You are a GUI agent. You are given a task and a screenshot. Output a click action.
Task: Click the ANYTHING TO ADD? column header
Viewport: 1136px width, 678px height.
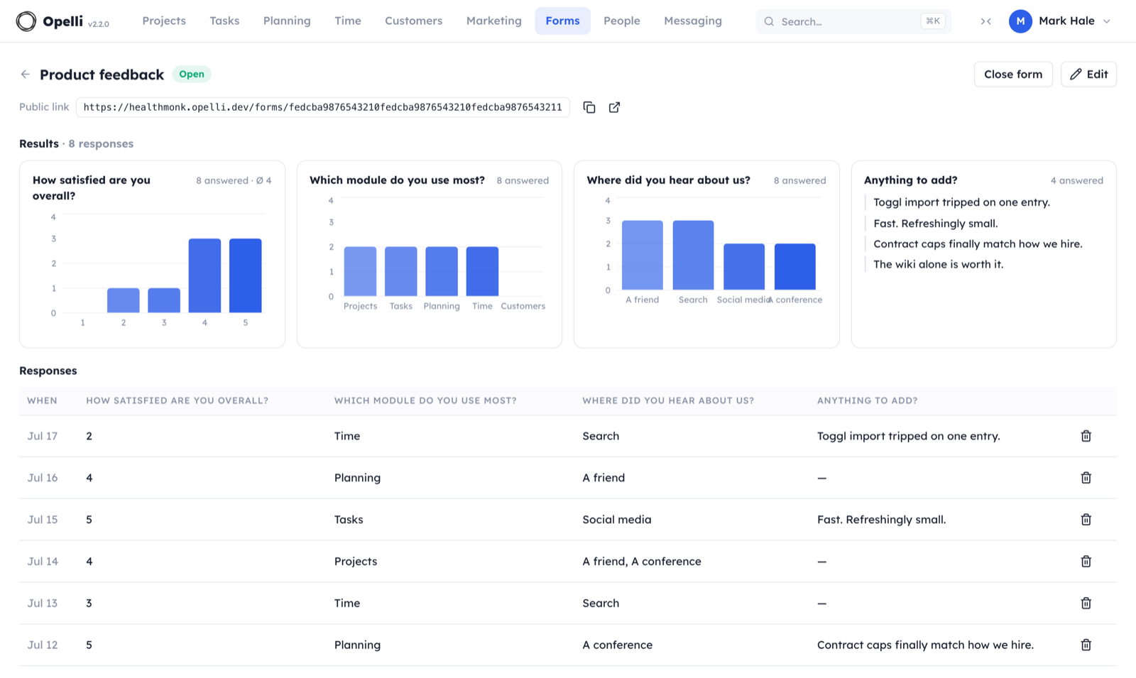coord(867,400)
